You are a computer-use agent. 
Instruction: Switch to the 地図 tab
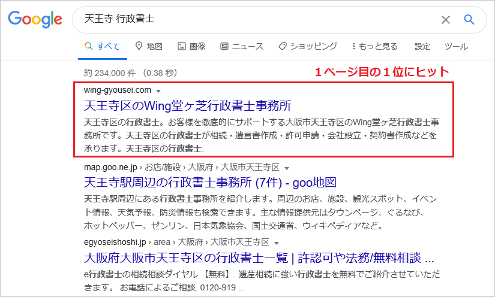click(149, 46)
